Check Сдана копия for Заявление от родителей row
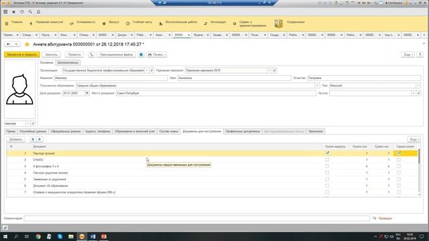The height and width of the screenshot is (241, 429). click(399, 179)
